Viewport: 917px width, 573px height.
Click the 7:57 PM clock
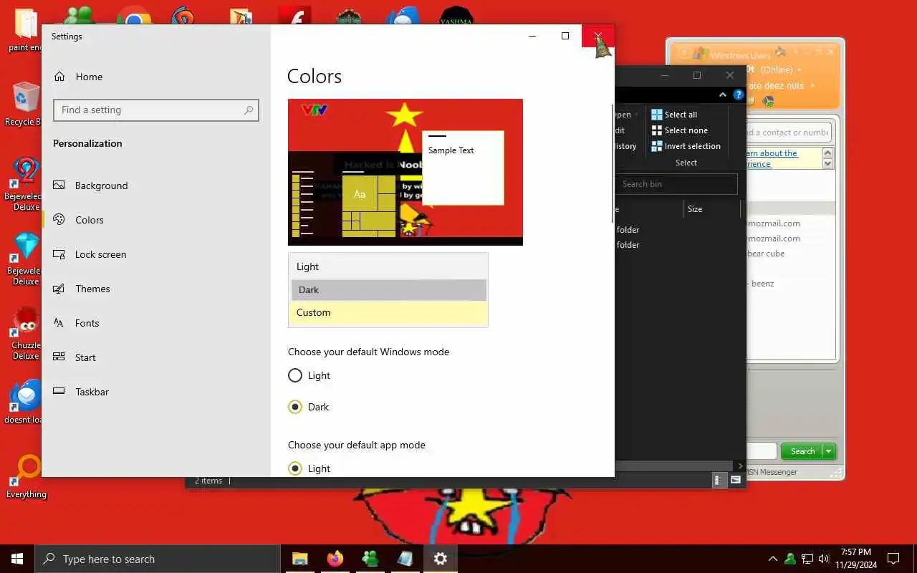tap(856, 552)
